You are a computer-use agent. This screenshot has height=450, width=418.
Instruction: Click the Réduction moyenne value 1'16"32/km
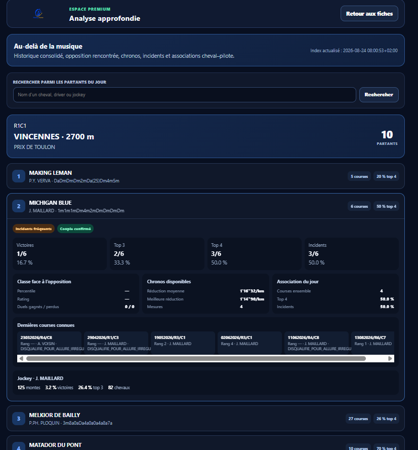click(252, 291)
